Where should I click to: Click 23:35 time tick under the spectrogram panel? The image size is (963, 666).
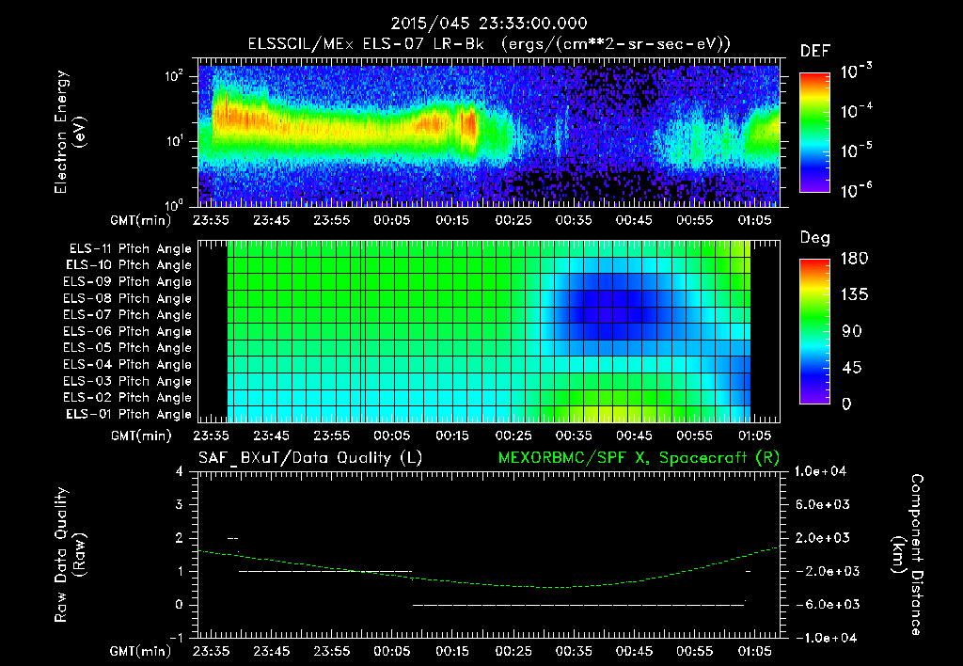coord(211,220)
